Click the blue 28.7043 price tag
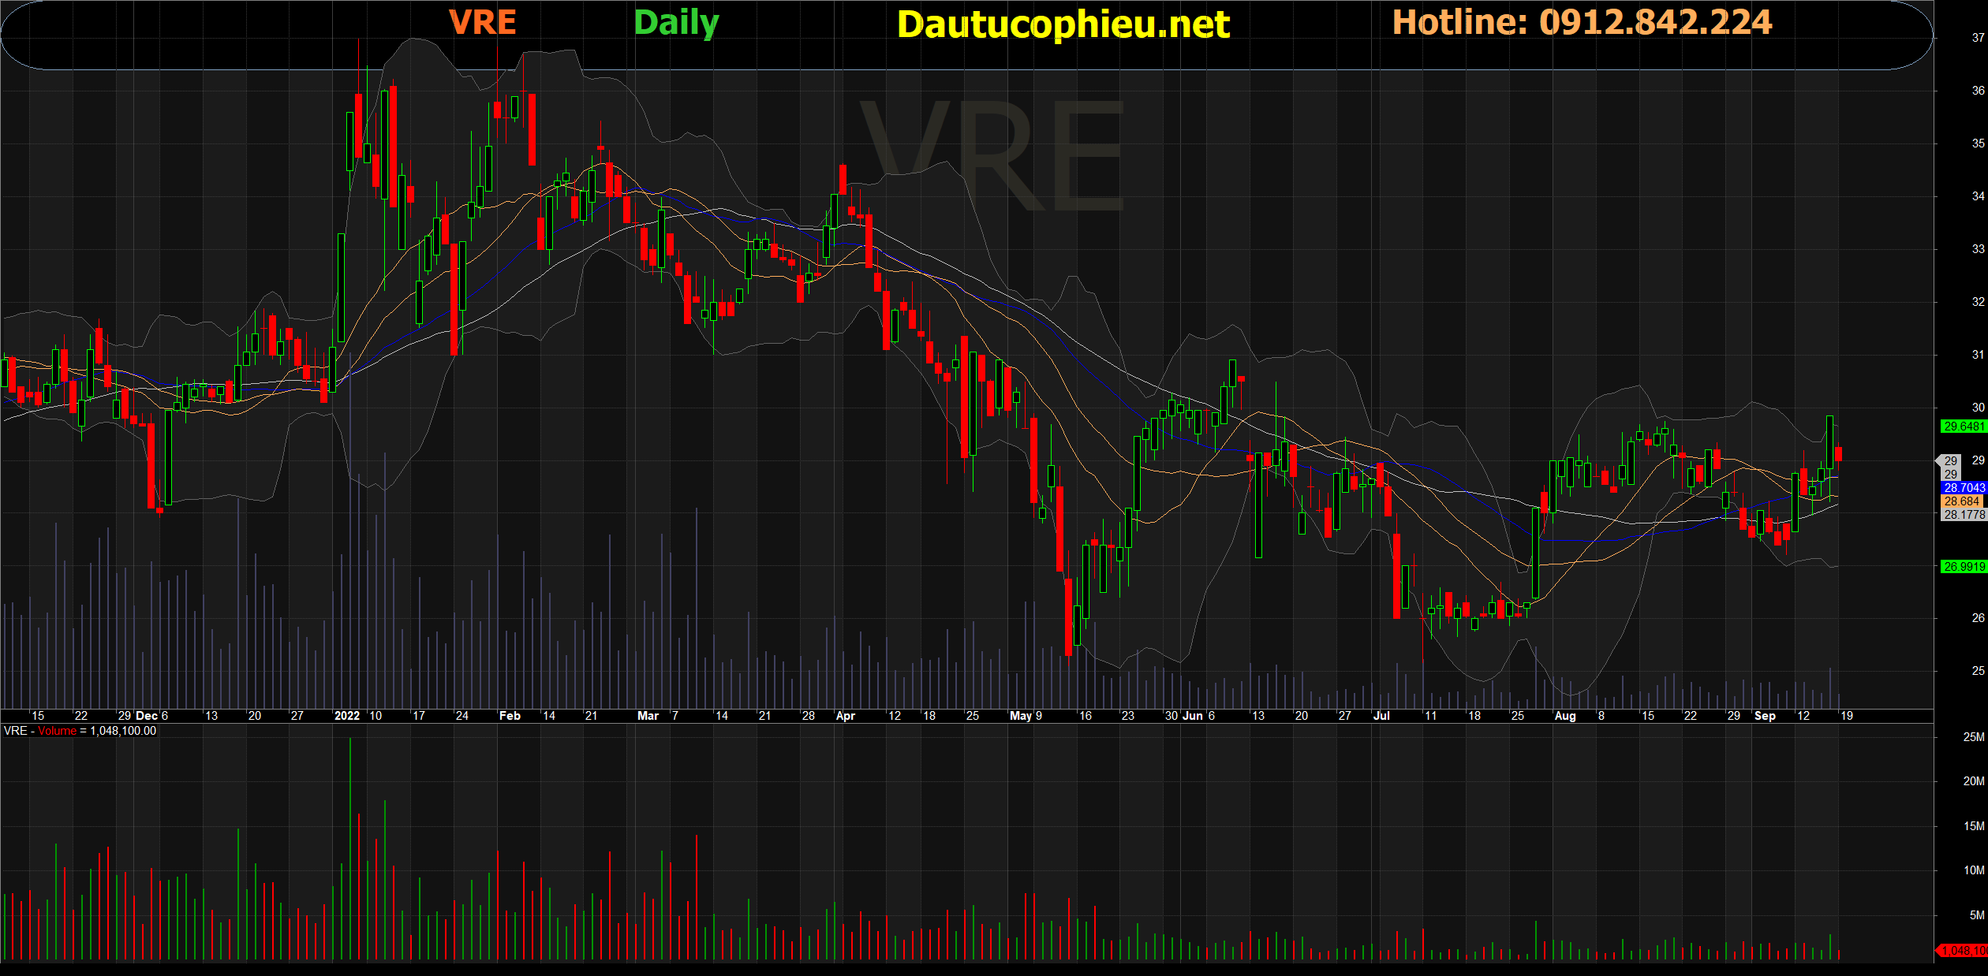This screenshot has height=976, width=1988. [x=1963, y=488]
